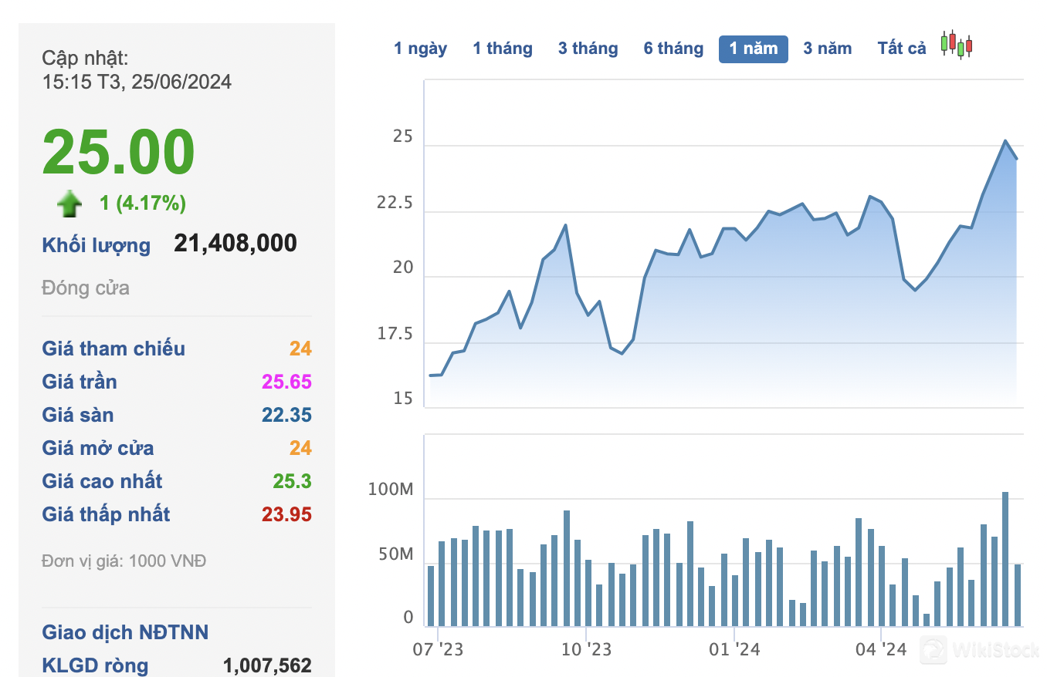Click the green up arrow price indicator

pos(69,204)
